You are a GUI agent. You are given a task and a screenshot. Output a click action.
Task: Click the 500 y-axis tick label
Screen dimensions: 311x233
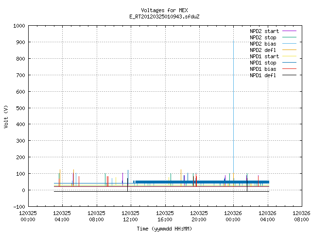pos(20,108)
